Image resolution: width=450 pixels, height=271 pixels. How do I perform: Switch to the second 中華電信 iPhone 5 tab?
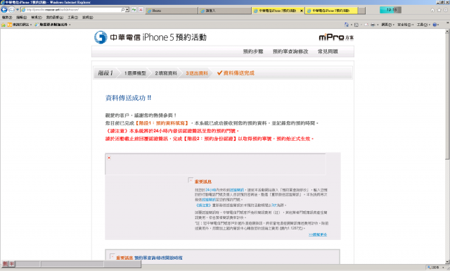pyautogui.click(x=331, y=11)
